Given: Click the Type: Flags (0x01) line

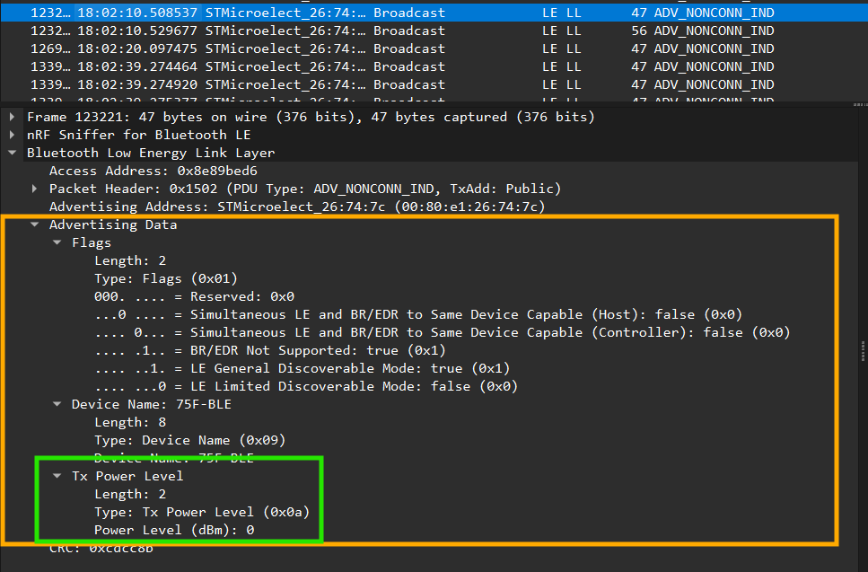Looking at the screenshot, I should click(165, 278).
